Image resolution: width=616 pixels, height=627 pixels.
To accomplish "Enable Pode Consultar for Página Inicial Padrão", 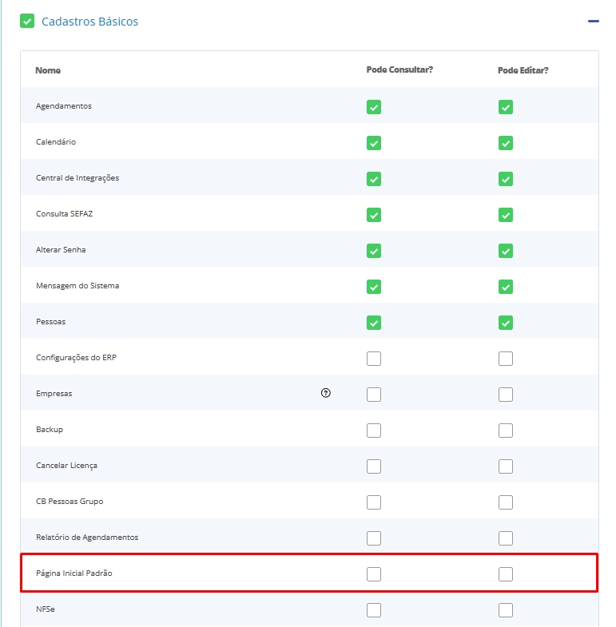I will pyautogui.click(x=374, y=574).
